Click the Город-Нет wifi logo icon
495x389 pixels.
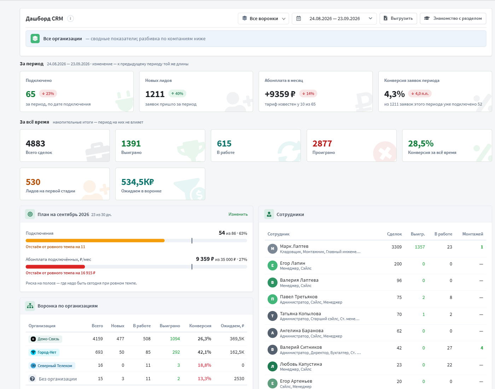pos(33,352)
